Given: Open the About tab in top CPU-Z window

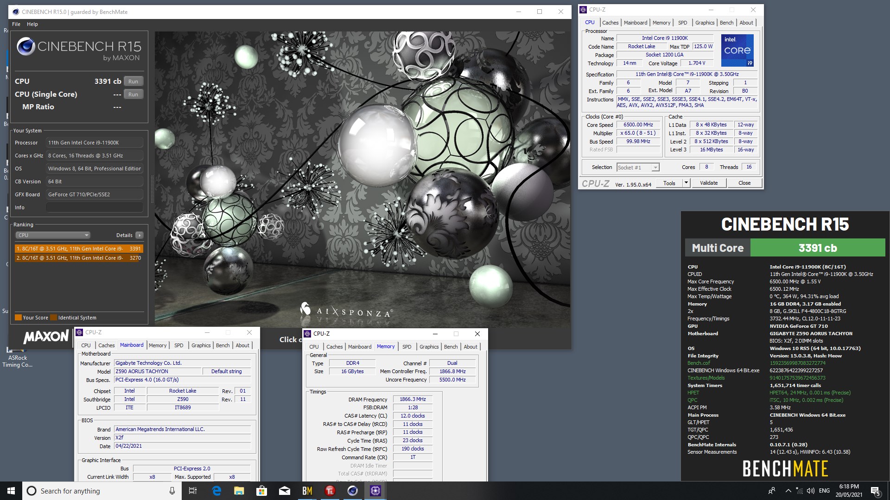Looking at the screenshot, I should coord(746,23).
